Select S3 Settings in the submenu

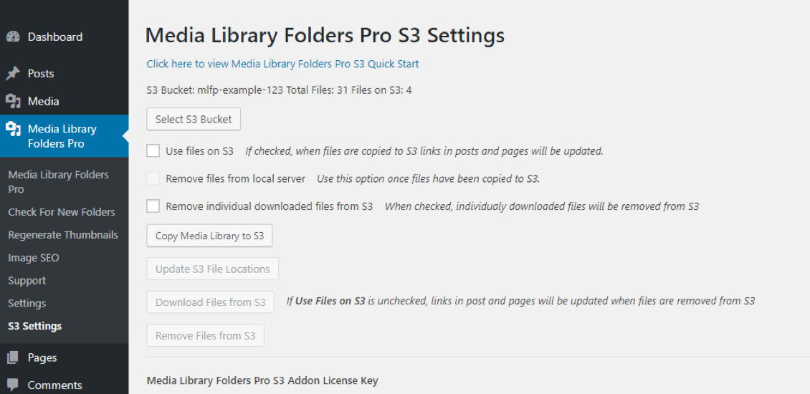coord(34,326)
